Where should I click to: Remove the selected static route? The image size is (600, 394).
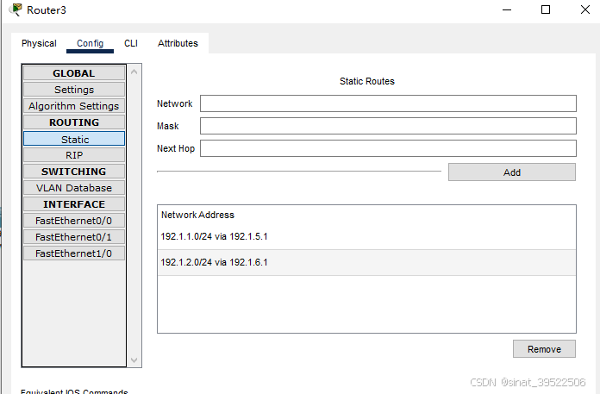point(544,349)
